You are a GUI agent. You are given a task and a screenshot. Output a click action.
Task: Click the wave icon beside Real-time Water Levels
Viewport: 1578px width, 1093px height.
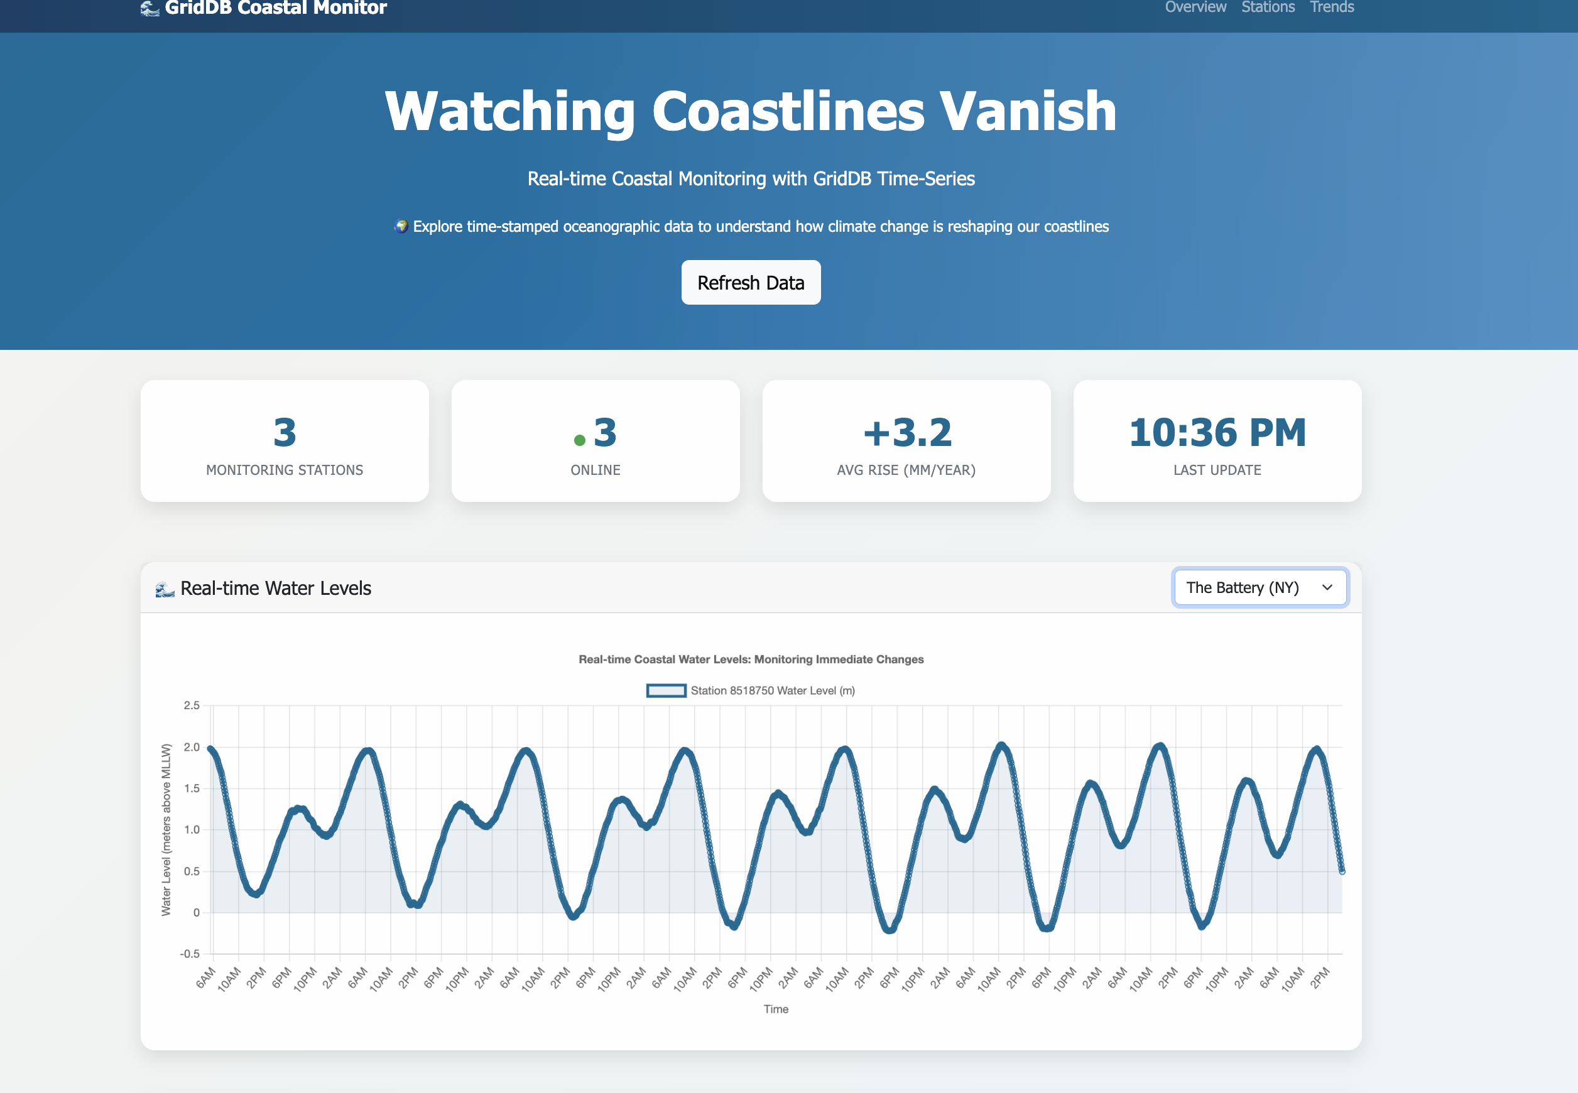[165, 589]
